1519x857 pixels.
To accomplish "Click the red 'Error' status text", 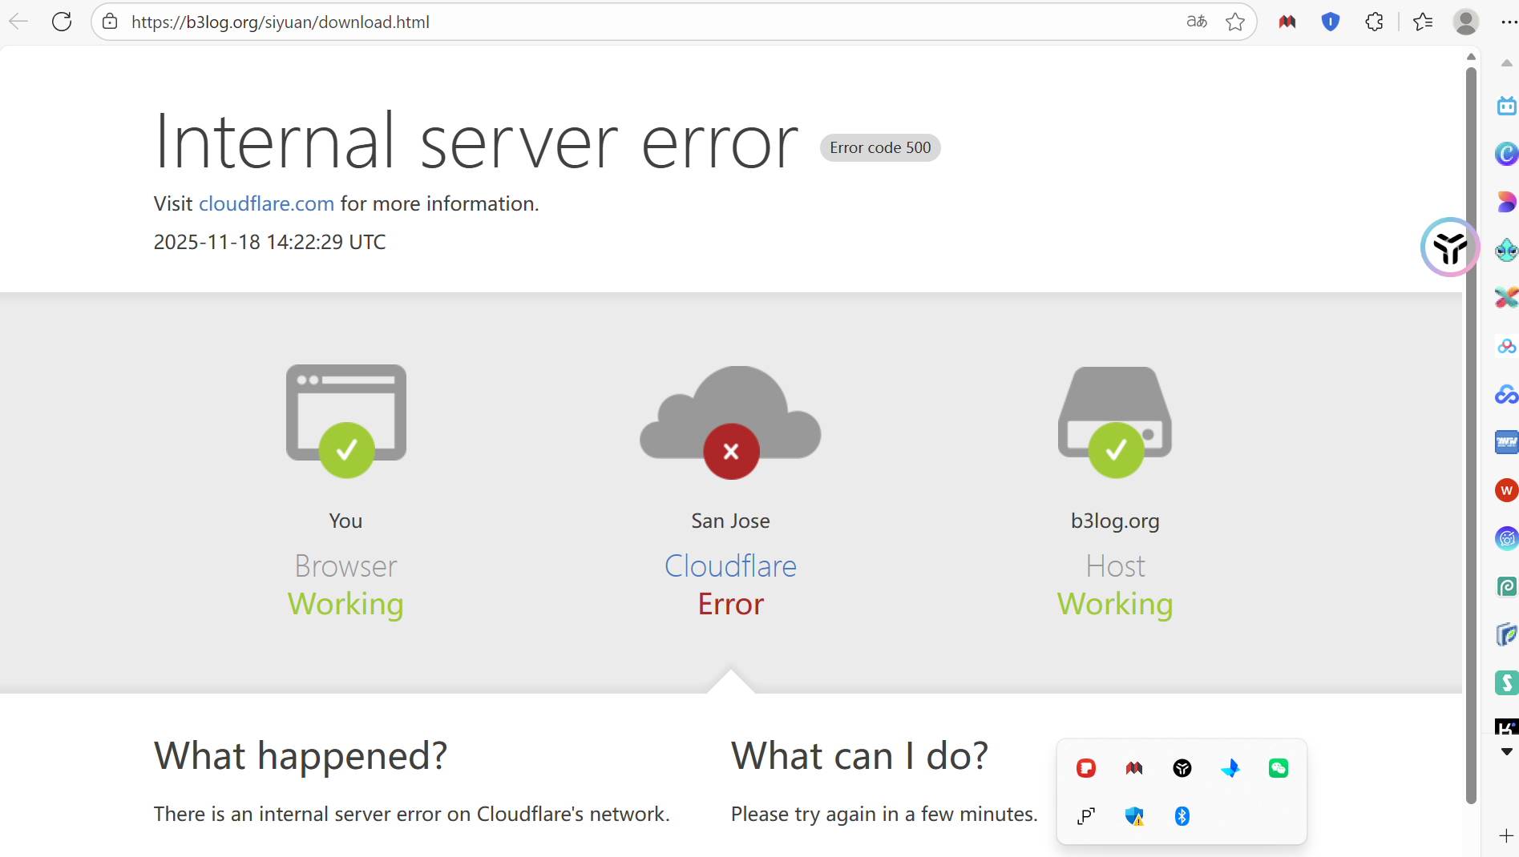I will (x=731, y=604).
